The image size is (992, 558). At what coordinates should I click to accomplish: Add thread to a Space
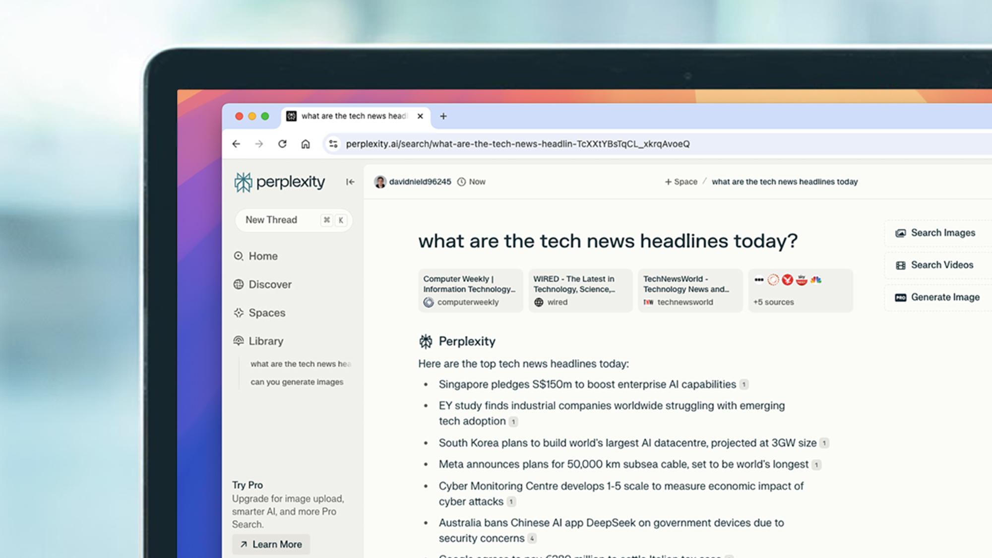(x=681, y=182)
